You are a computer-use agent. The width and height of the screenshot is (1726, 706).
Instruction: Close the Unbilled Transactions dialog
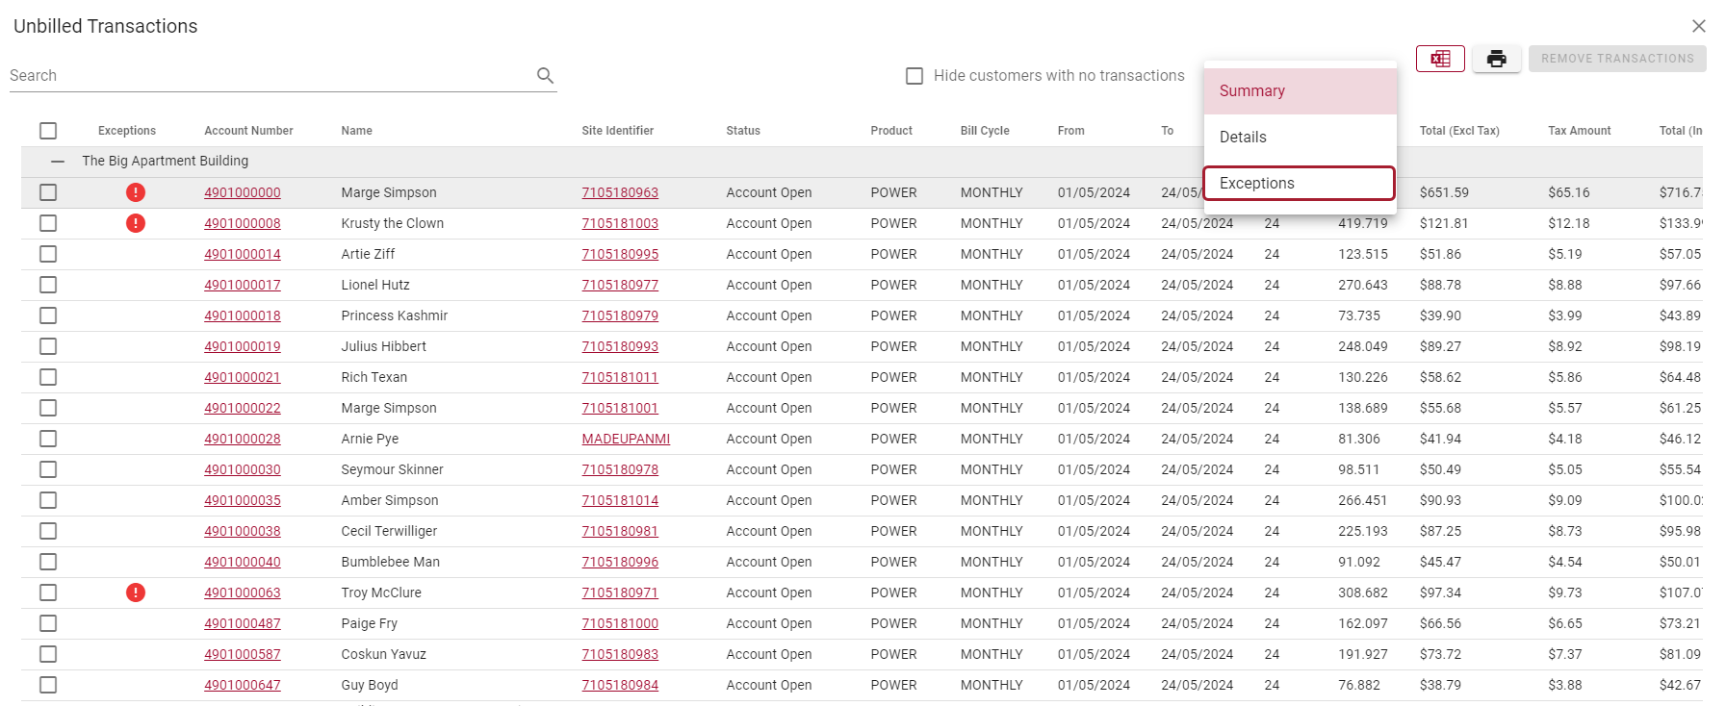coord(1699,26)
